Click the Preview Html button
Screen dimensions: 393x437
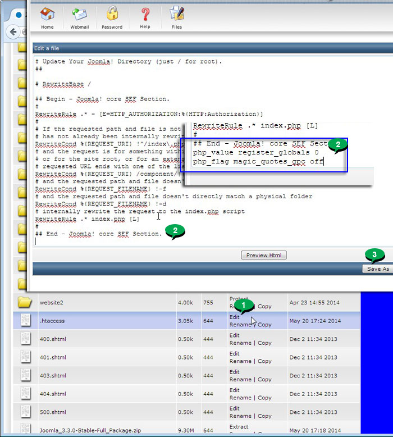pos(264,255)
